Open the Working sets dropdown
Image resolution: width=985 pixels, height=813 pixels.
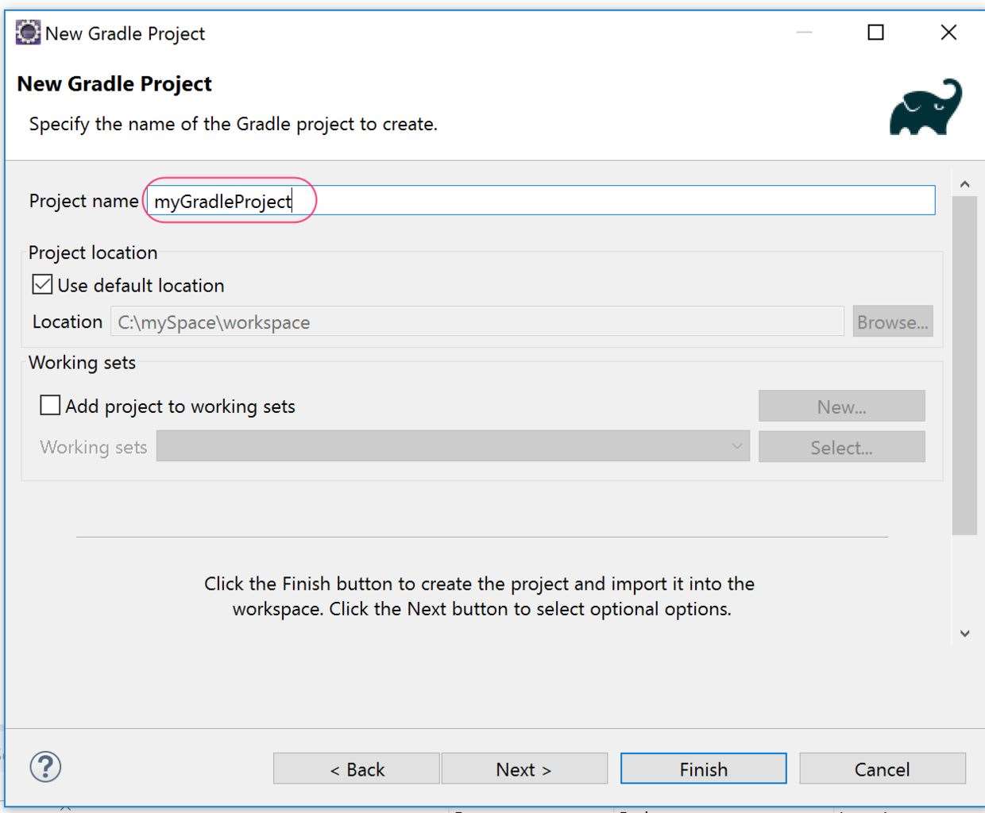tap(453, 446)
